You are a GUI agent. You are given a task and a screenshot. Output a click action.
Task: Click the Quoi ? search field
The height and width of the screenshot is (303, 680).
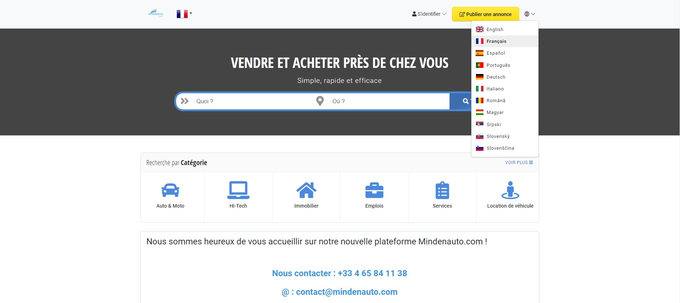coord(250,101)
